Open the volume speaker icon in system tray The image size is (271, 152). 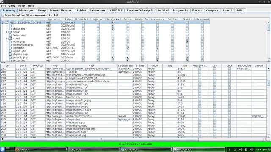241,149
